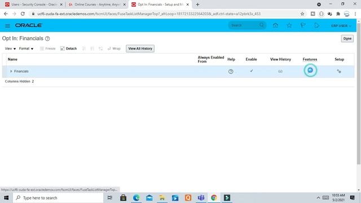Open the help icon beside Opt In: Financials title
This screenshot has width=361, height=203.
point(47,39)
